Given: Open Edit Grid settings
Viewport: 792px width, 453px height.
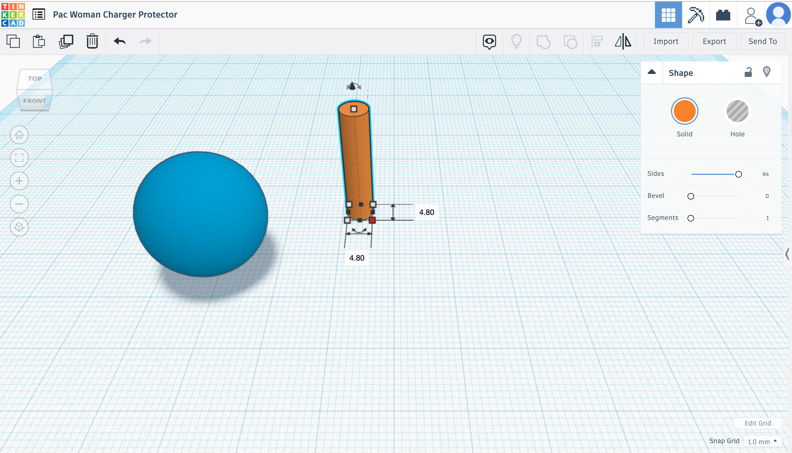Looking at the screenshot, I should (758, 423).
